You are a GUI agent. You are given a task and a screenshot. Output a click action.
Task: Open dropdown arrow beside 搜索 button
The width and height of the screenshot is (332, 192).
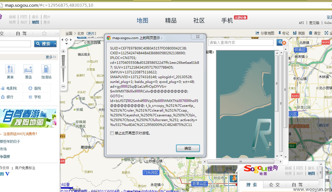coord(55,44)
